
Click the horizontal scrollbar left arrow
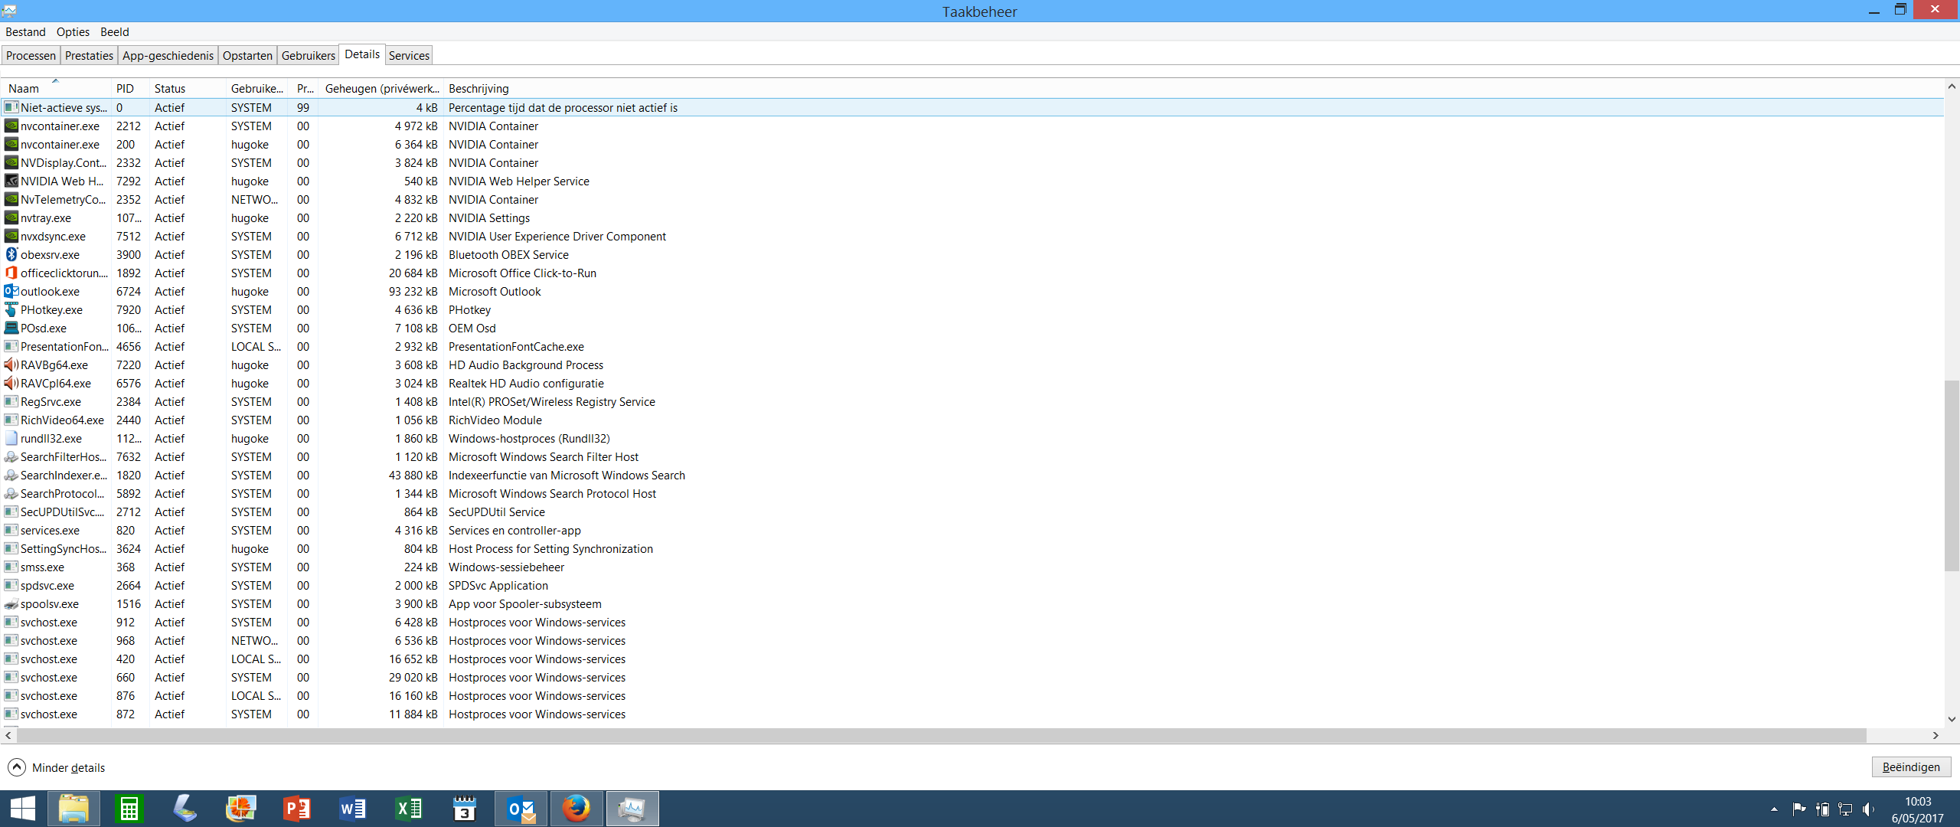click(8, 735)
